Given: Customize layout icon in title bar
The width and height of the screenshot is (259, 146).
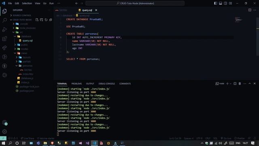Looking at the screenshot, I should click(230, 3).
